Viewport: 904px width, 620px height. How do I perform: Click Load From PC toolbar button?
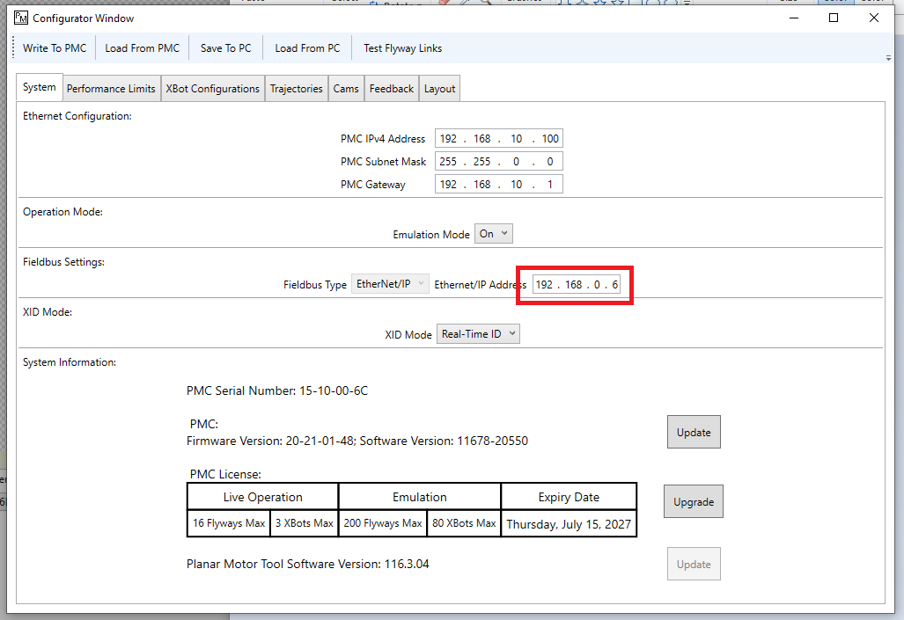(x=307, y=48)
